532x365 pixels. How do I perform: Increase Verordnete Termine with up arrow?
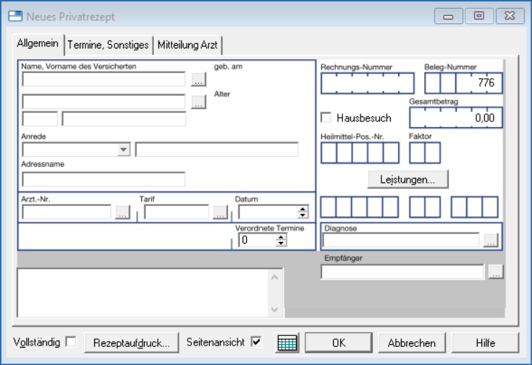click(281, 237)
